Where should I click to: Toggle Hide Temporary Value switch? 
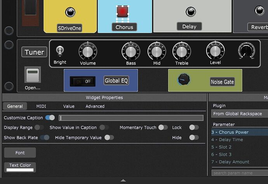point(109,137)
